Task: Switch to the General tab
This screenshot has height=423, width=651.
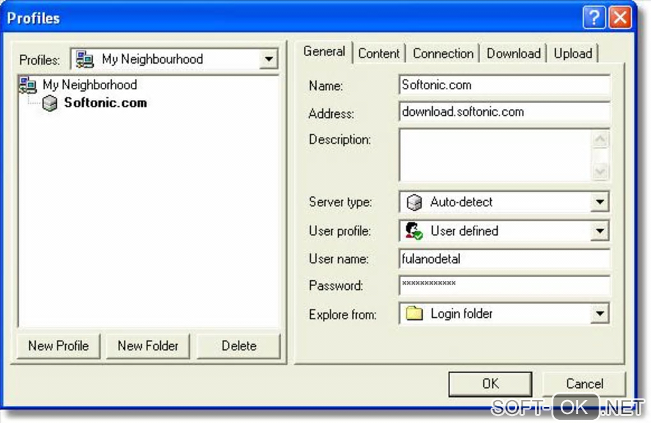Action: pyautogui.click(x=324, y=52)
